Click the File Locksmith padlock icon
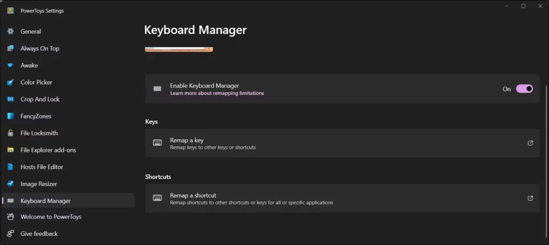Screen dimensions: 549x245 point(11,133)
